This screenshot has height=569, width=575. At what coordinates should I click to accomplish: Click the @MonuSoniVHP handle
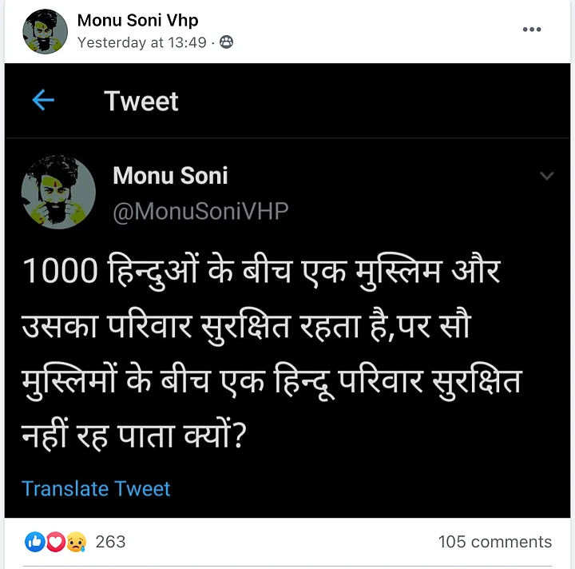click(200, 211)
